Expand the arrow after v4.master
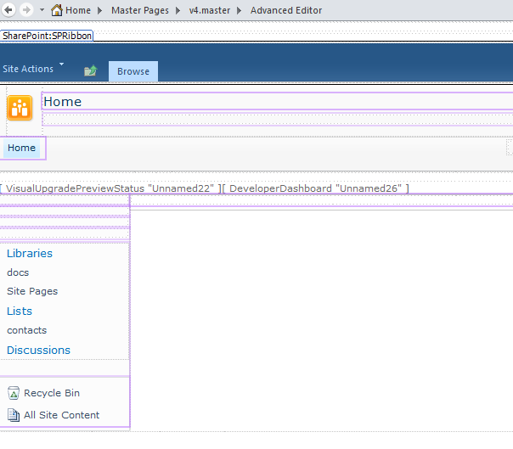The width and height of the screenshot is (513, 449). pos(240,10)
